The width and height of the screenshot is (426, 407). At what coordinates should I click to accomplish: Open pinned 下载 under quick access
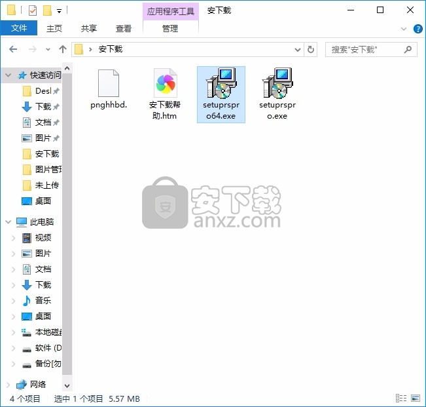pos(43,106)
